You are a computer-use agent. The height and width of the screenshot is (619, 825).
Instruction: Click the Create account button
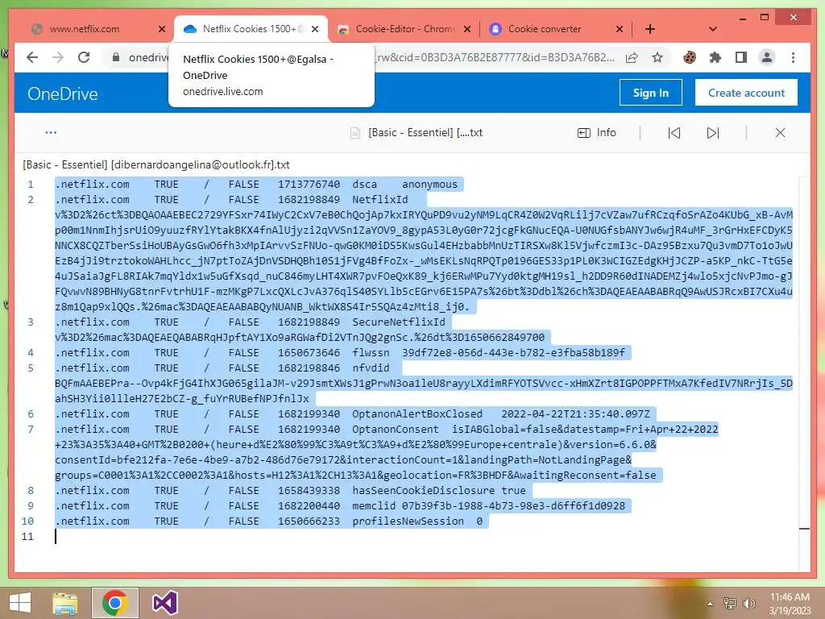[746, 93]
